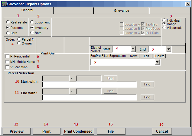
Task: Click the Preview button
Action: (x=16, y=131)
